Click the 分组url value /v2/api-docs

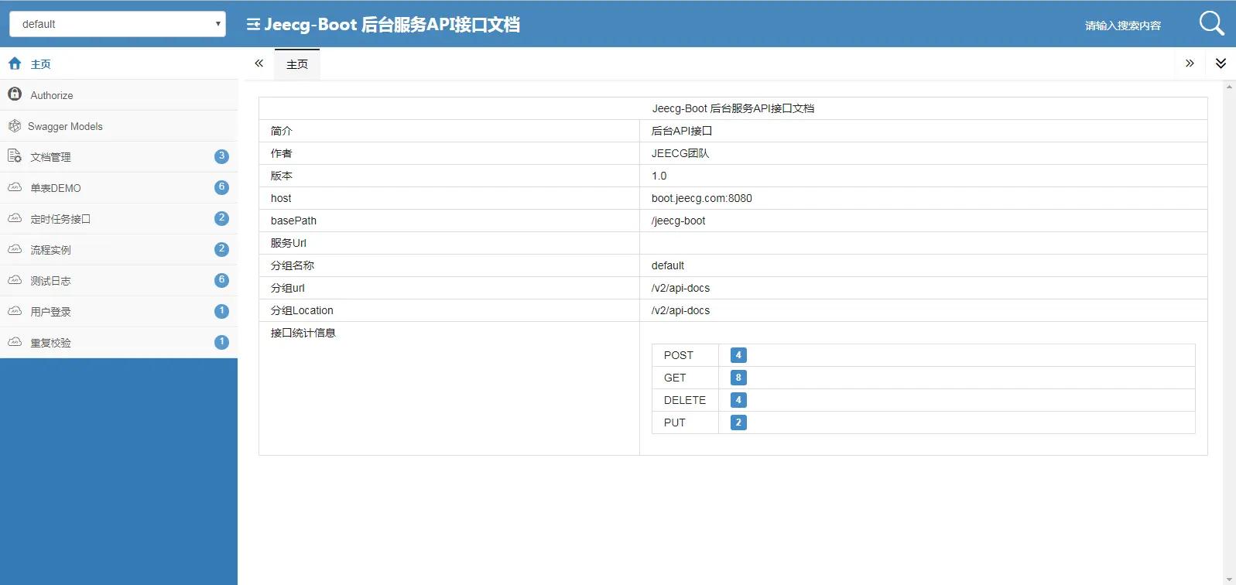point(681,288)
